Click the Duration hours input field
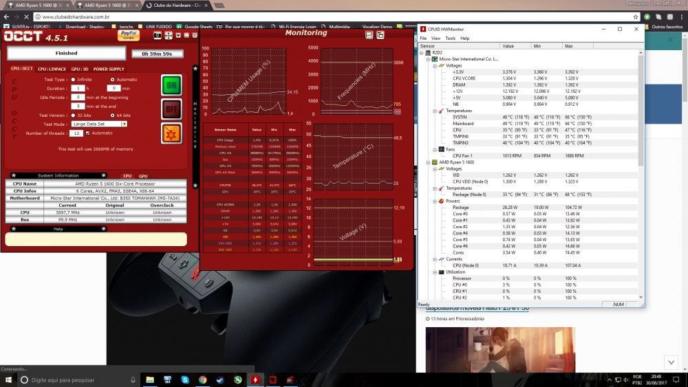The width and height of the screenshot is (688, 387). coord(78,89)
